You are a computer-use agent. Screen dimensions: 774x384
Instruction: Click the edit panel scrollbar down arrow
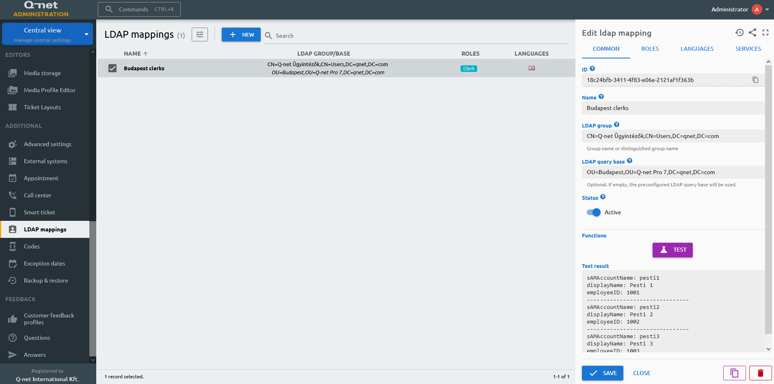point(768,349)
